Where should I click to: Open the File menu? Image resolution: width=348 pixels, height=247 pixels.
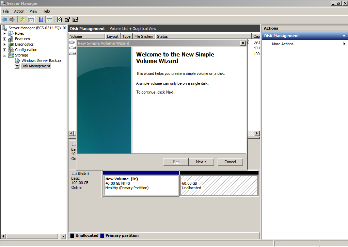coord(6,11)
